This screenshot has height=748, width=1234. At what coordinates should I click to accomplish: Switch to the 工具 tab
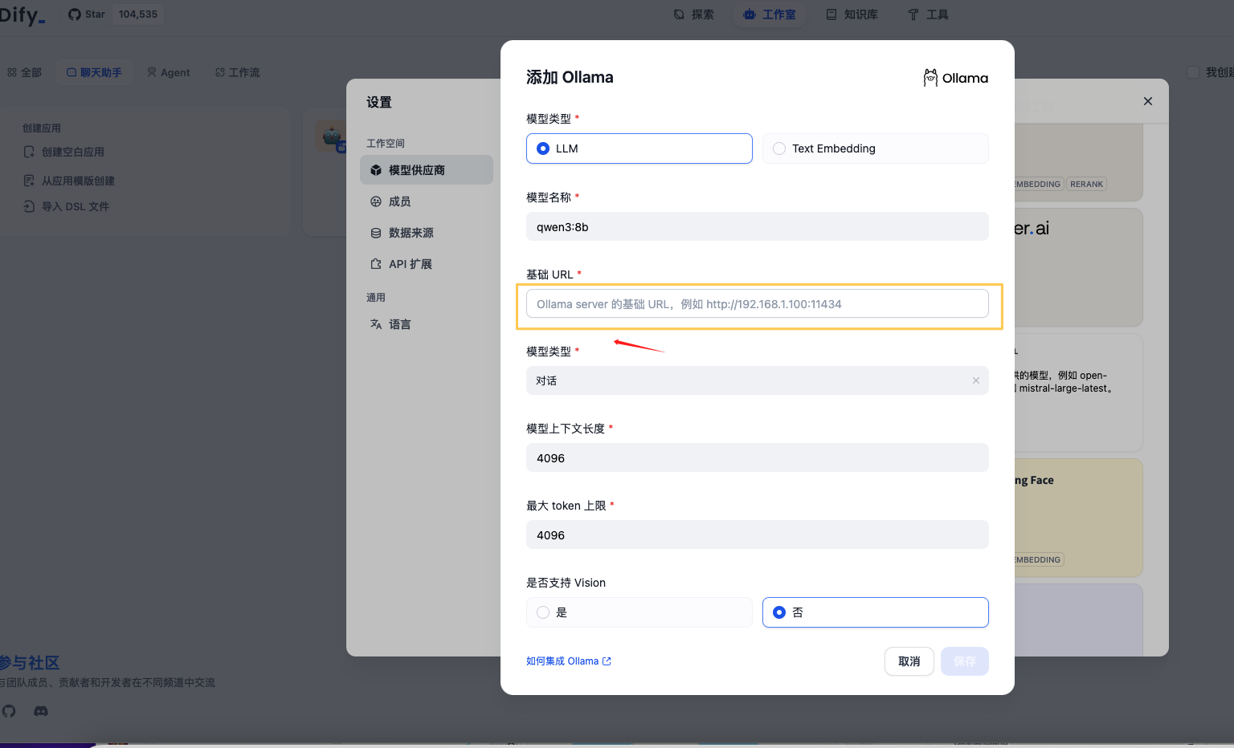pyautogui.click(x=928, y=14)
